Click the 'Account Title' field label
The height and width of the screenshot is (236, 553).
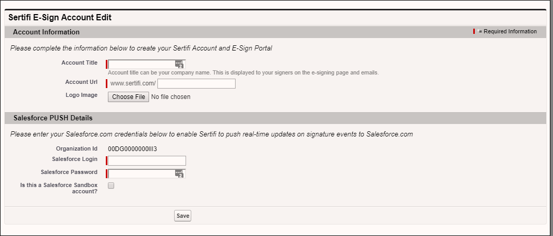click(x=79, y=63)
